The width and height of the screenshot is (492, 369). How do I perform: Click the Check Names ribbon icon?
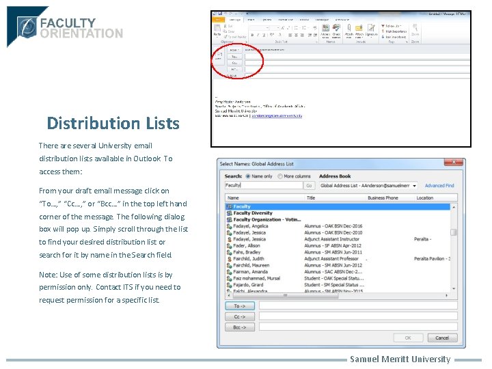pos(336,28)
